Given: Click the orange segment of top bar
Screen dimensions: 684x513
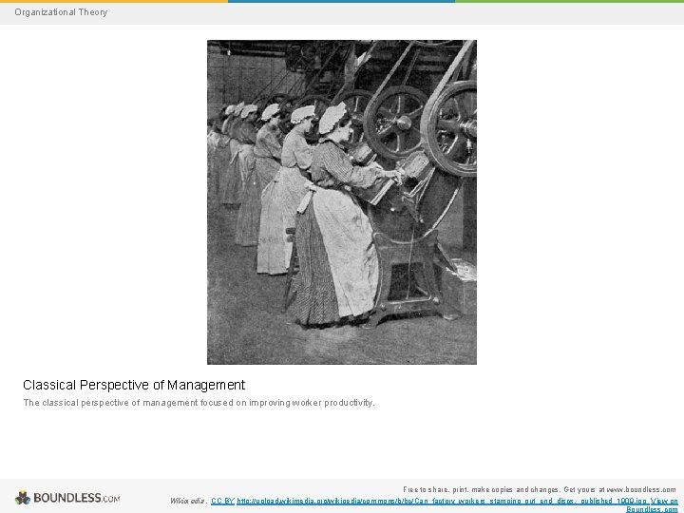Looking at the screenshot, I should point(114,1).
